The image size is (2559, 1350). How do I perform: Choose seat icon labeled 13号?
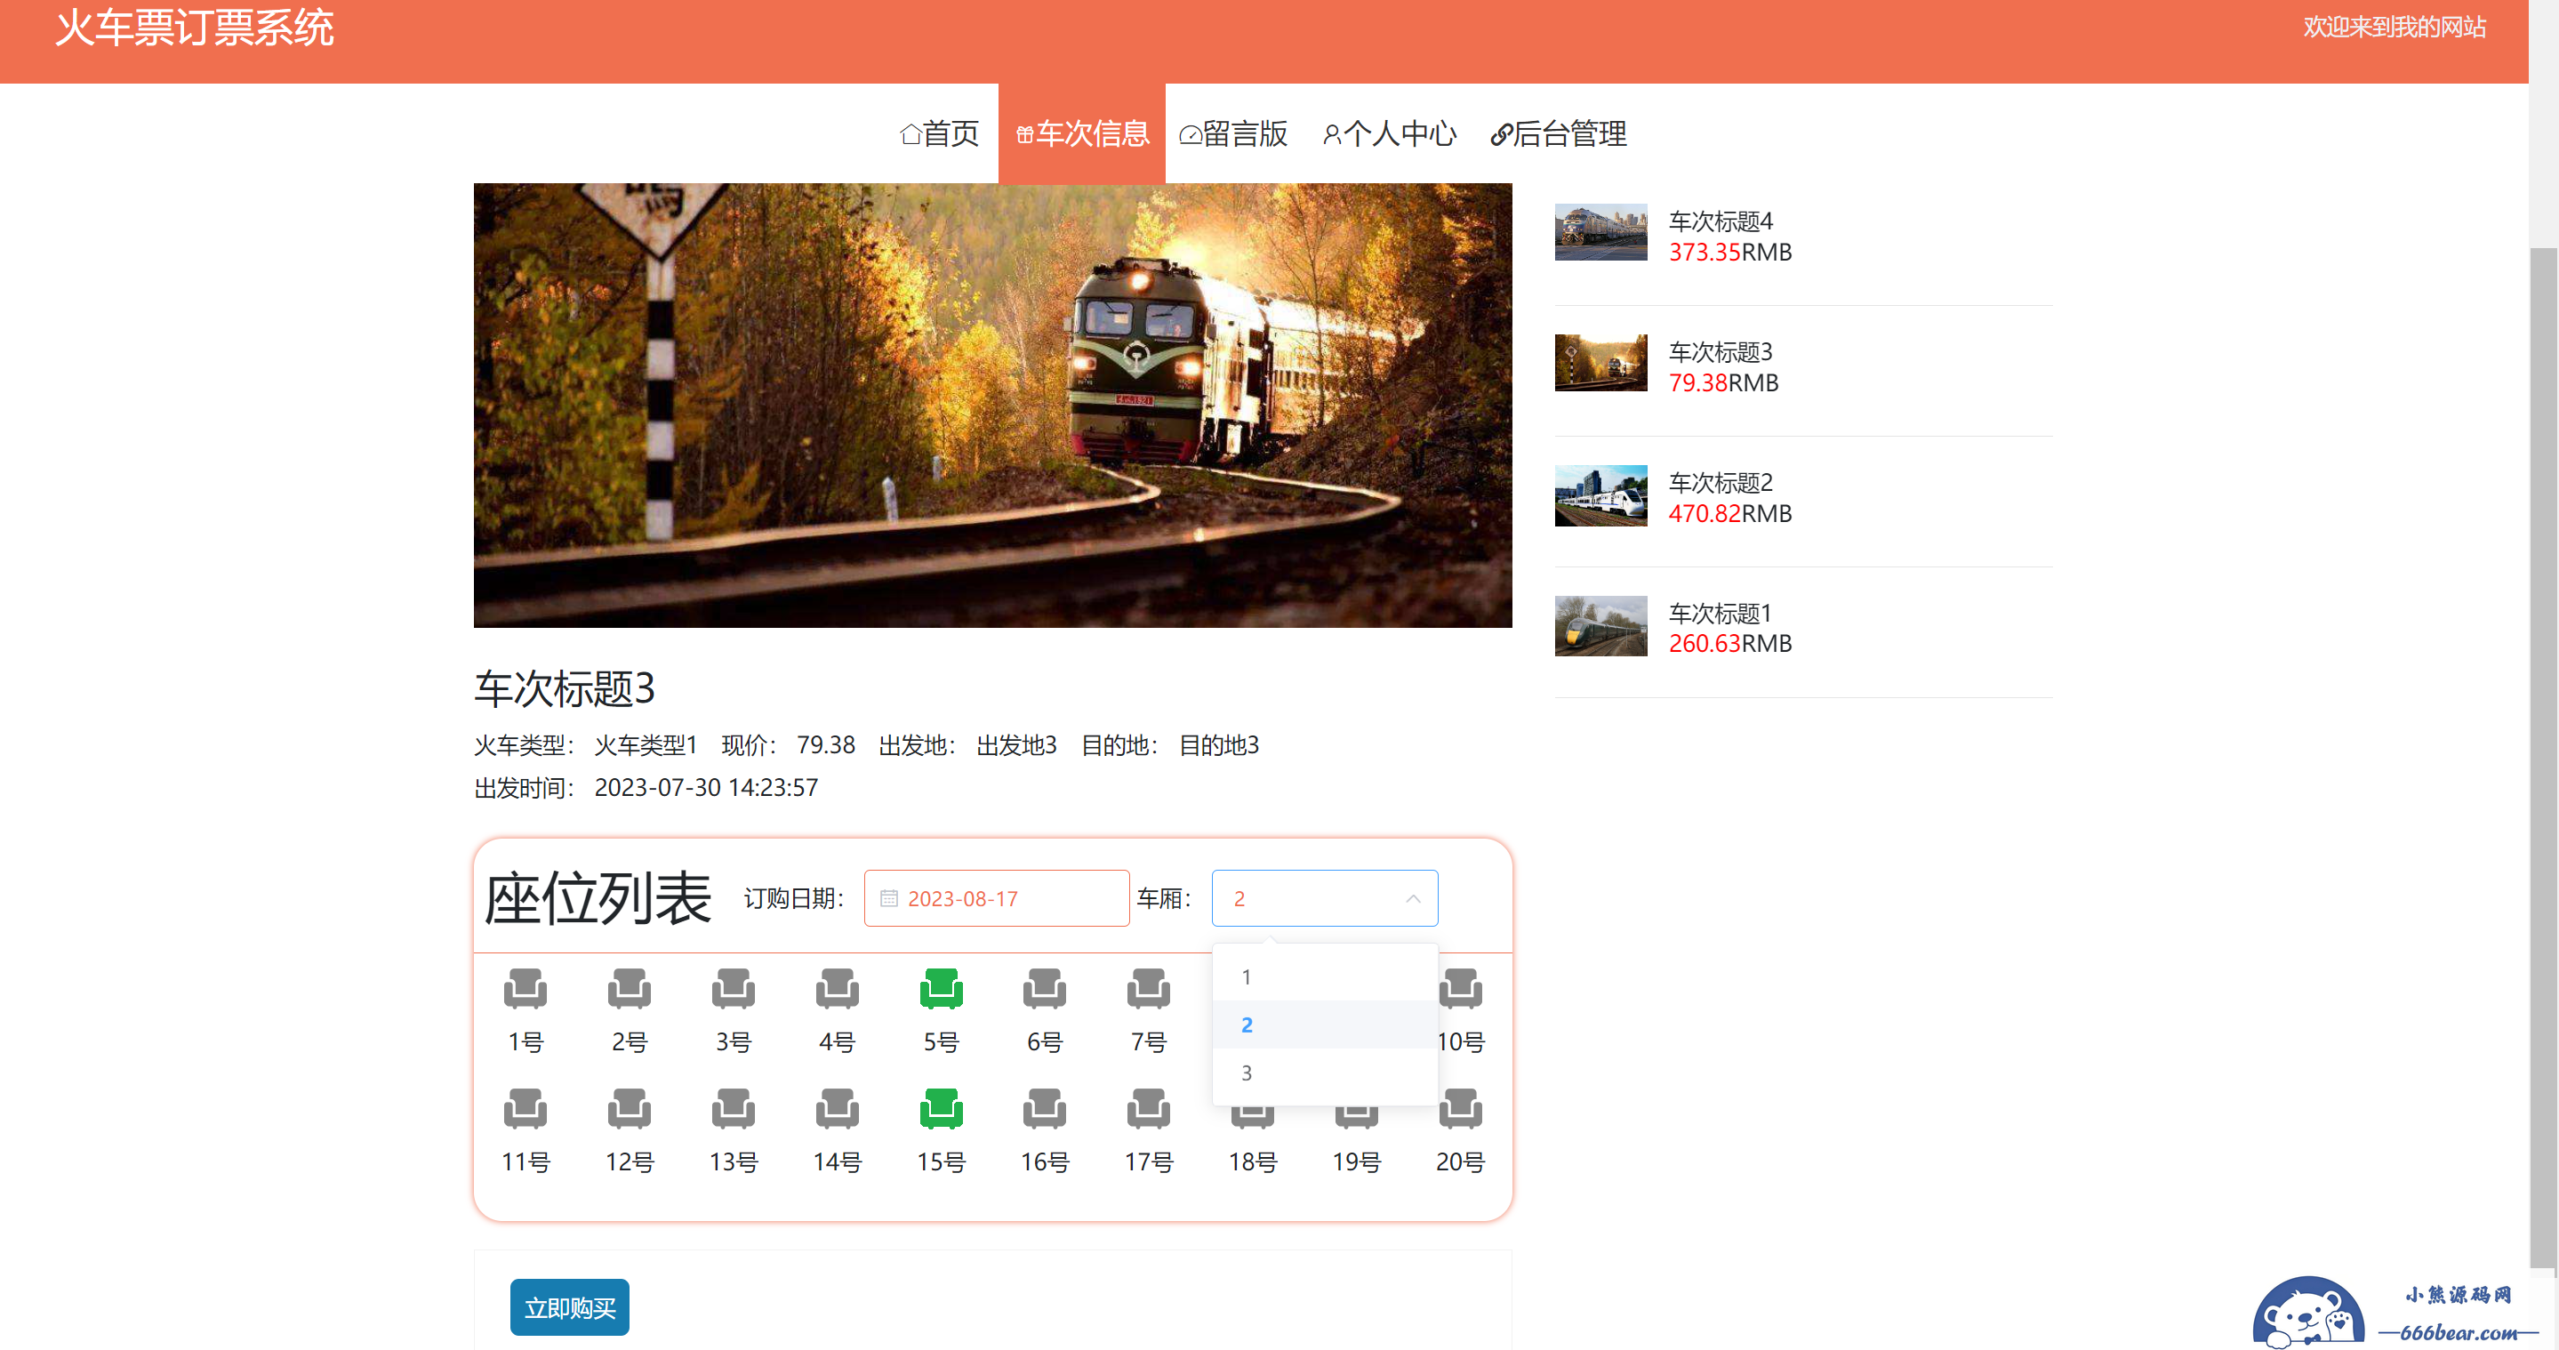point(732,1109)
